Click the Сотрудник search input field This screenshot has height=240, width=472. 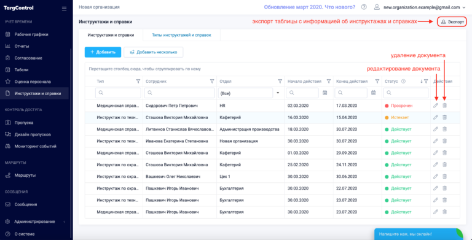click(179, 93)
